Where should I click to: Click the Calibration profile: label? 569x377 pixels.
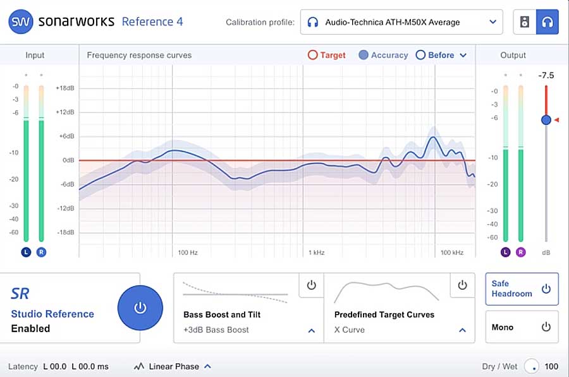260,22
